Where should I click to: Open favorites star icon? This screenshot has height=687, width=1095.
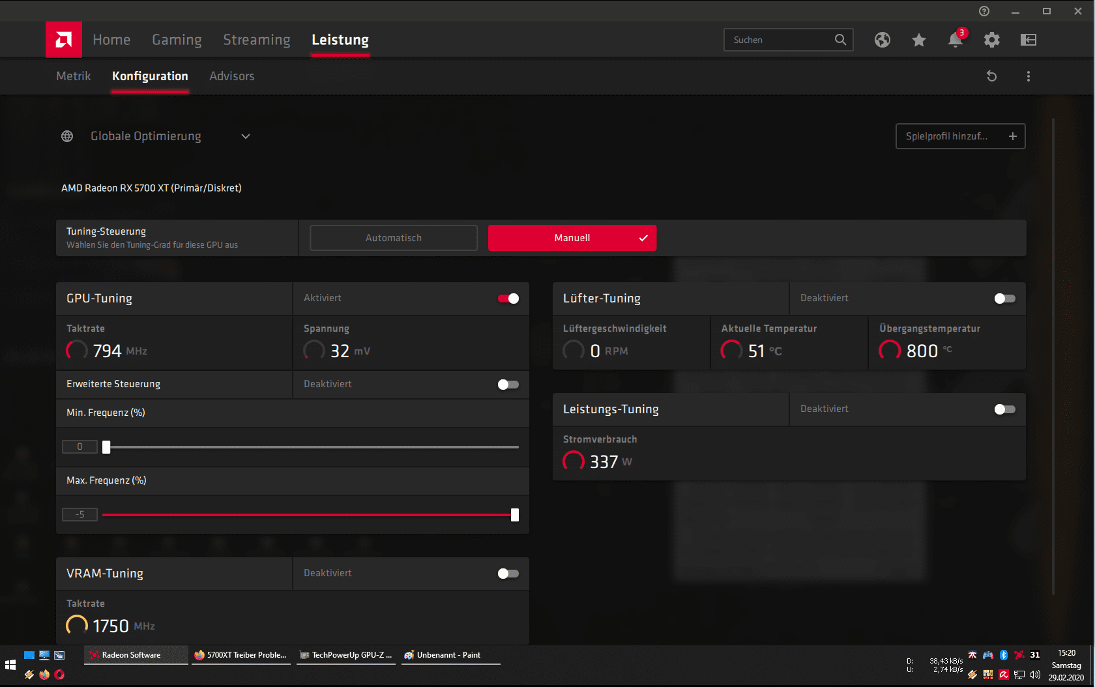pos(919,40)
